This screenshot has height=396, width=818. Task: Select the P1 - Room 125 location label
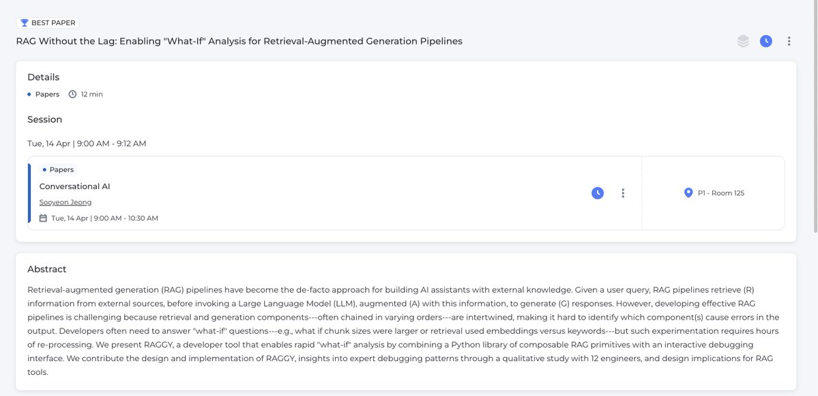(x=720, y=193)
